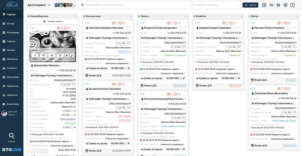Open client Селезнева Ирина Витальевна
Image resolution: width=302 pixels, height=156 pixels.
273,93
